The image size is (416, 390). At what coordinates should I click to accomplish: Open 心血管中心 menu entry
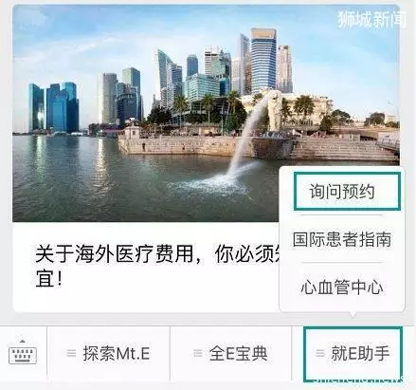click(x=342, y=287)
